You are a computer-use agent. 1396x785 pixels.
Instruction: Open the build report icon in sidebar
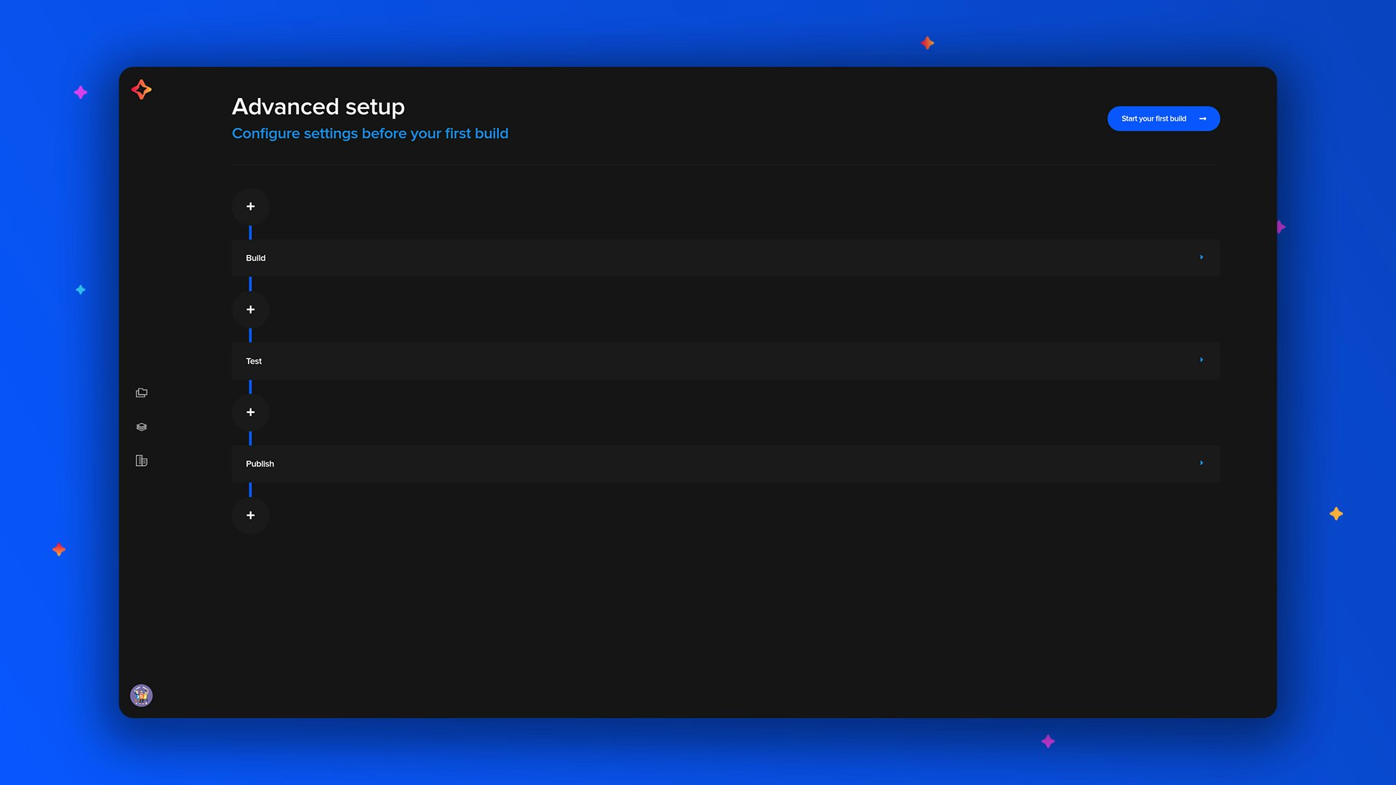tap(141, 461)
